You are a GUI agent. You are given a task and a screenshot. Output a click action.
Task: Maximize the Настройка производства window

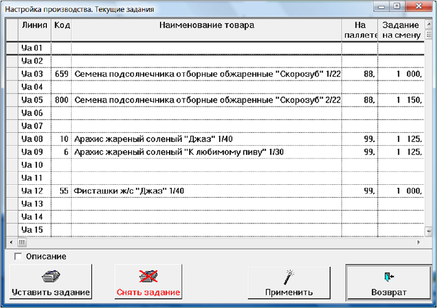click(x=397, y=6)
